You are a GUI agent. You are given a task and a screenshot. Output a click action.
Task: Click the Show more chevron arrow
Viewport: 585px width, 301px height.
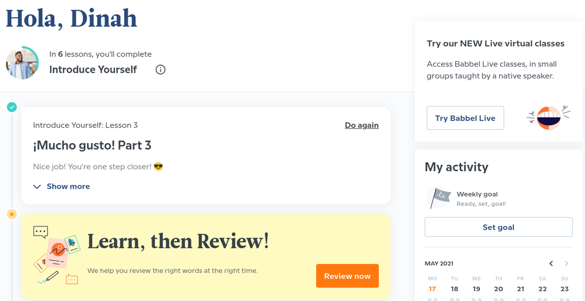[x=37, y=187]
